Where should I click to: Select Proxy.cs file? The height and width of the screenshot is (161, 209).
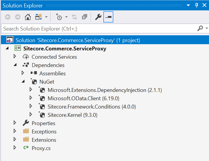pos(41,148)
